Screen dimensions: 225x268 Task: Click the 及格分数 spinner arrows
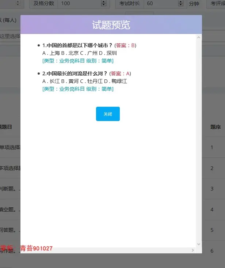104,3
